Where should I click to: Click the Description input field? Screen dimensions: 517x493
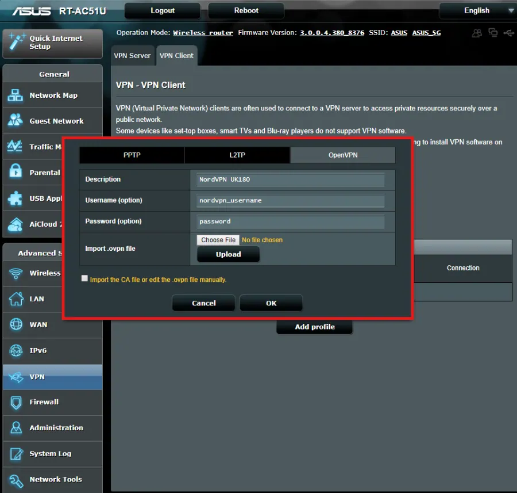click(291, 179)
